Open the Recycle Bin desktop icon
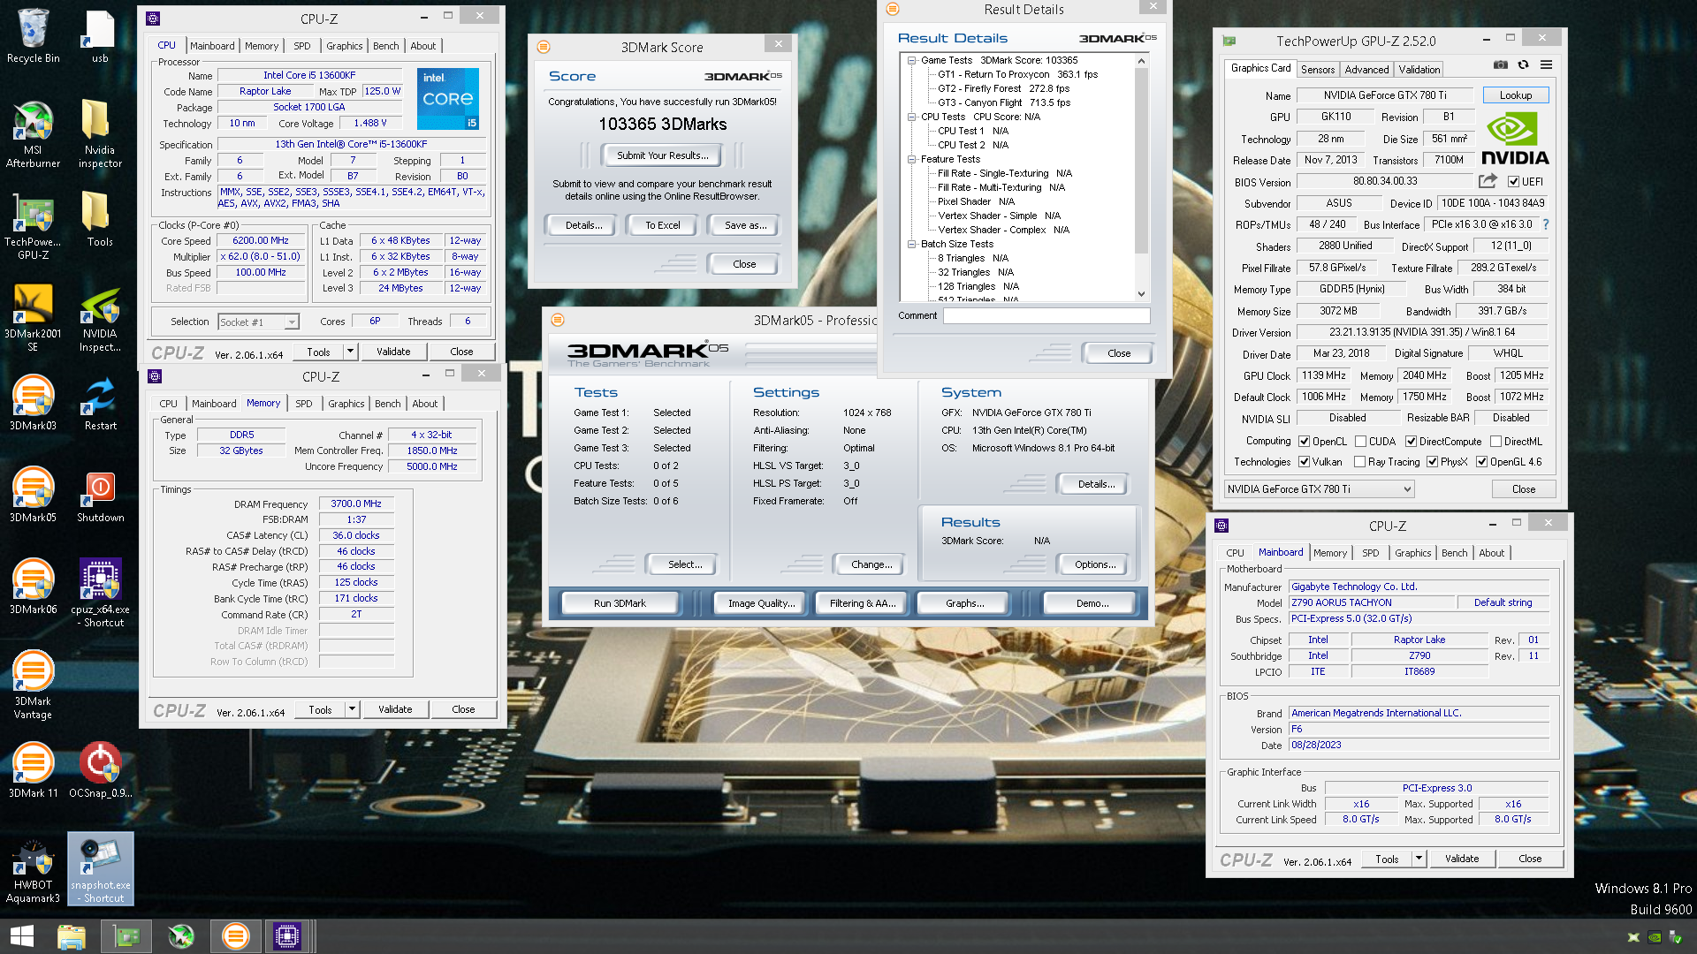1697x954 pixels. pos(33,37)
